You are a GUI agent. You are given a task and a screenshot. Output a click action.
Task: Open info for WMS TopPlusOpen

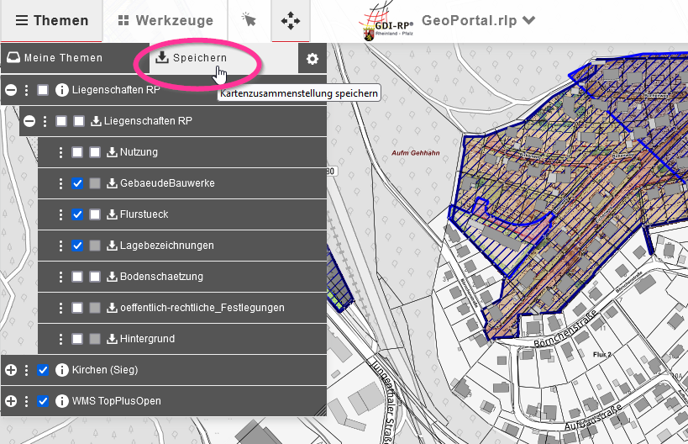tap(61, 401)
